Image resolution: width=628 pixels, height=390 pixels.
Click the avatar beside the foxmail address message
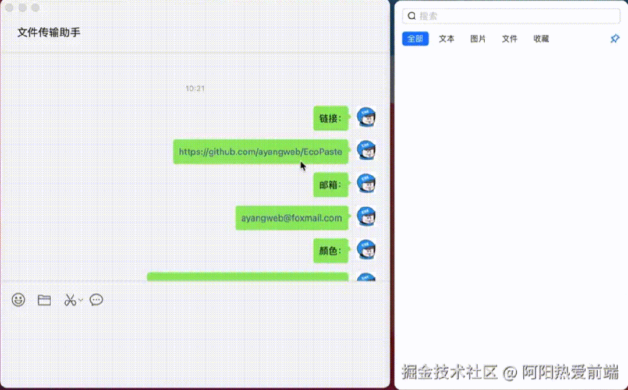click(366, 217)
